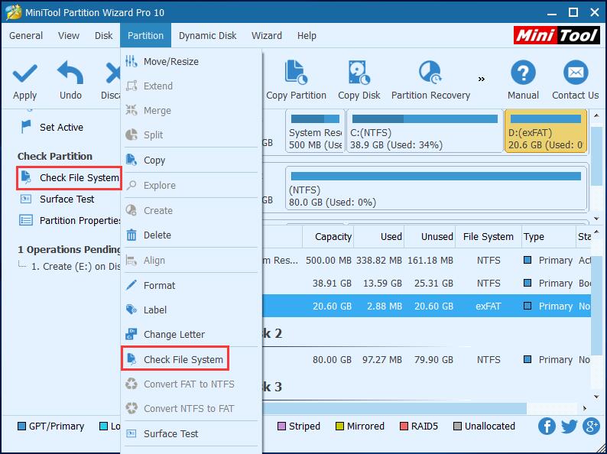Expand hidden toolbar items with chevron
The image size is (607, 454).
[481, 79]
